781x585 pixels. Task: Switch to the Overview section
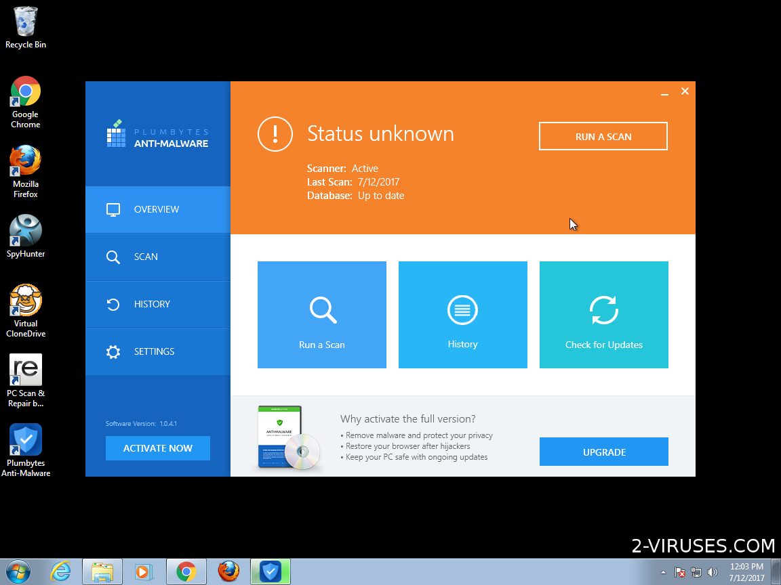[x=156, y=209]
